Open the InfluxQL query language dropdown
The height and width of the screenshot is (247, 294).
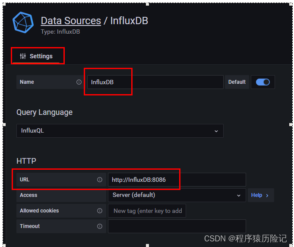(x=120, y=131)
